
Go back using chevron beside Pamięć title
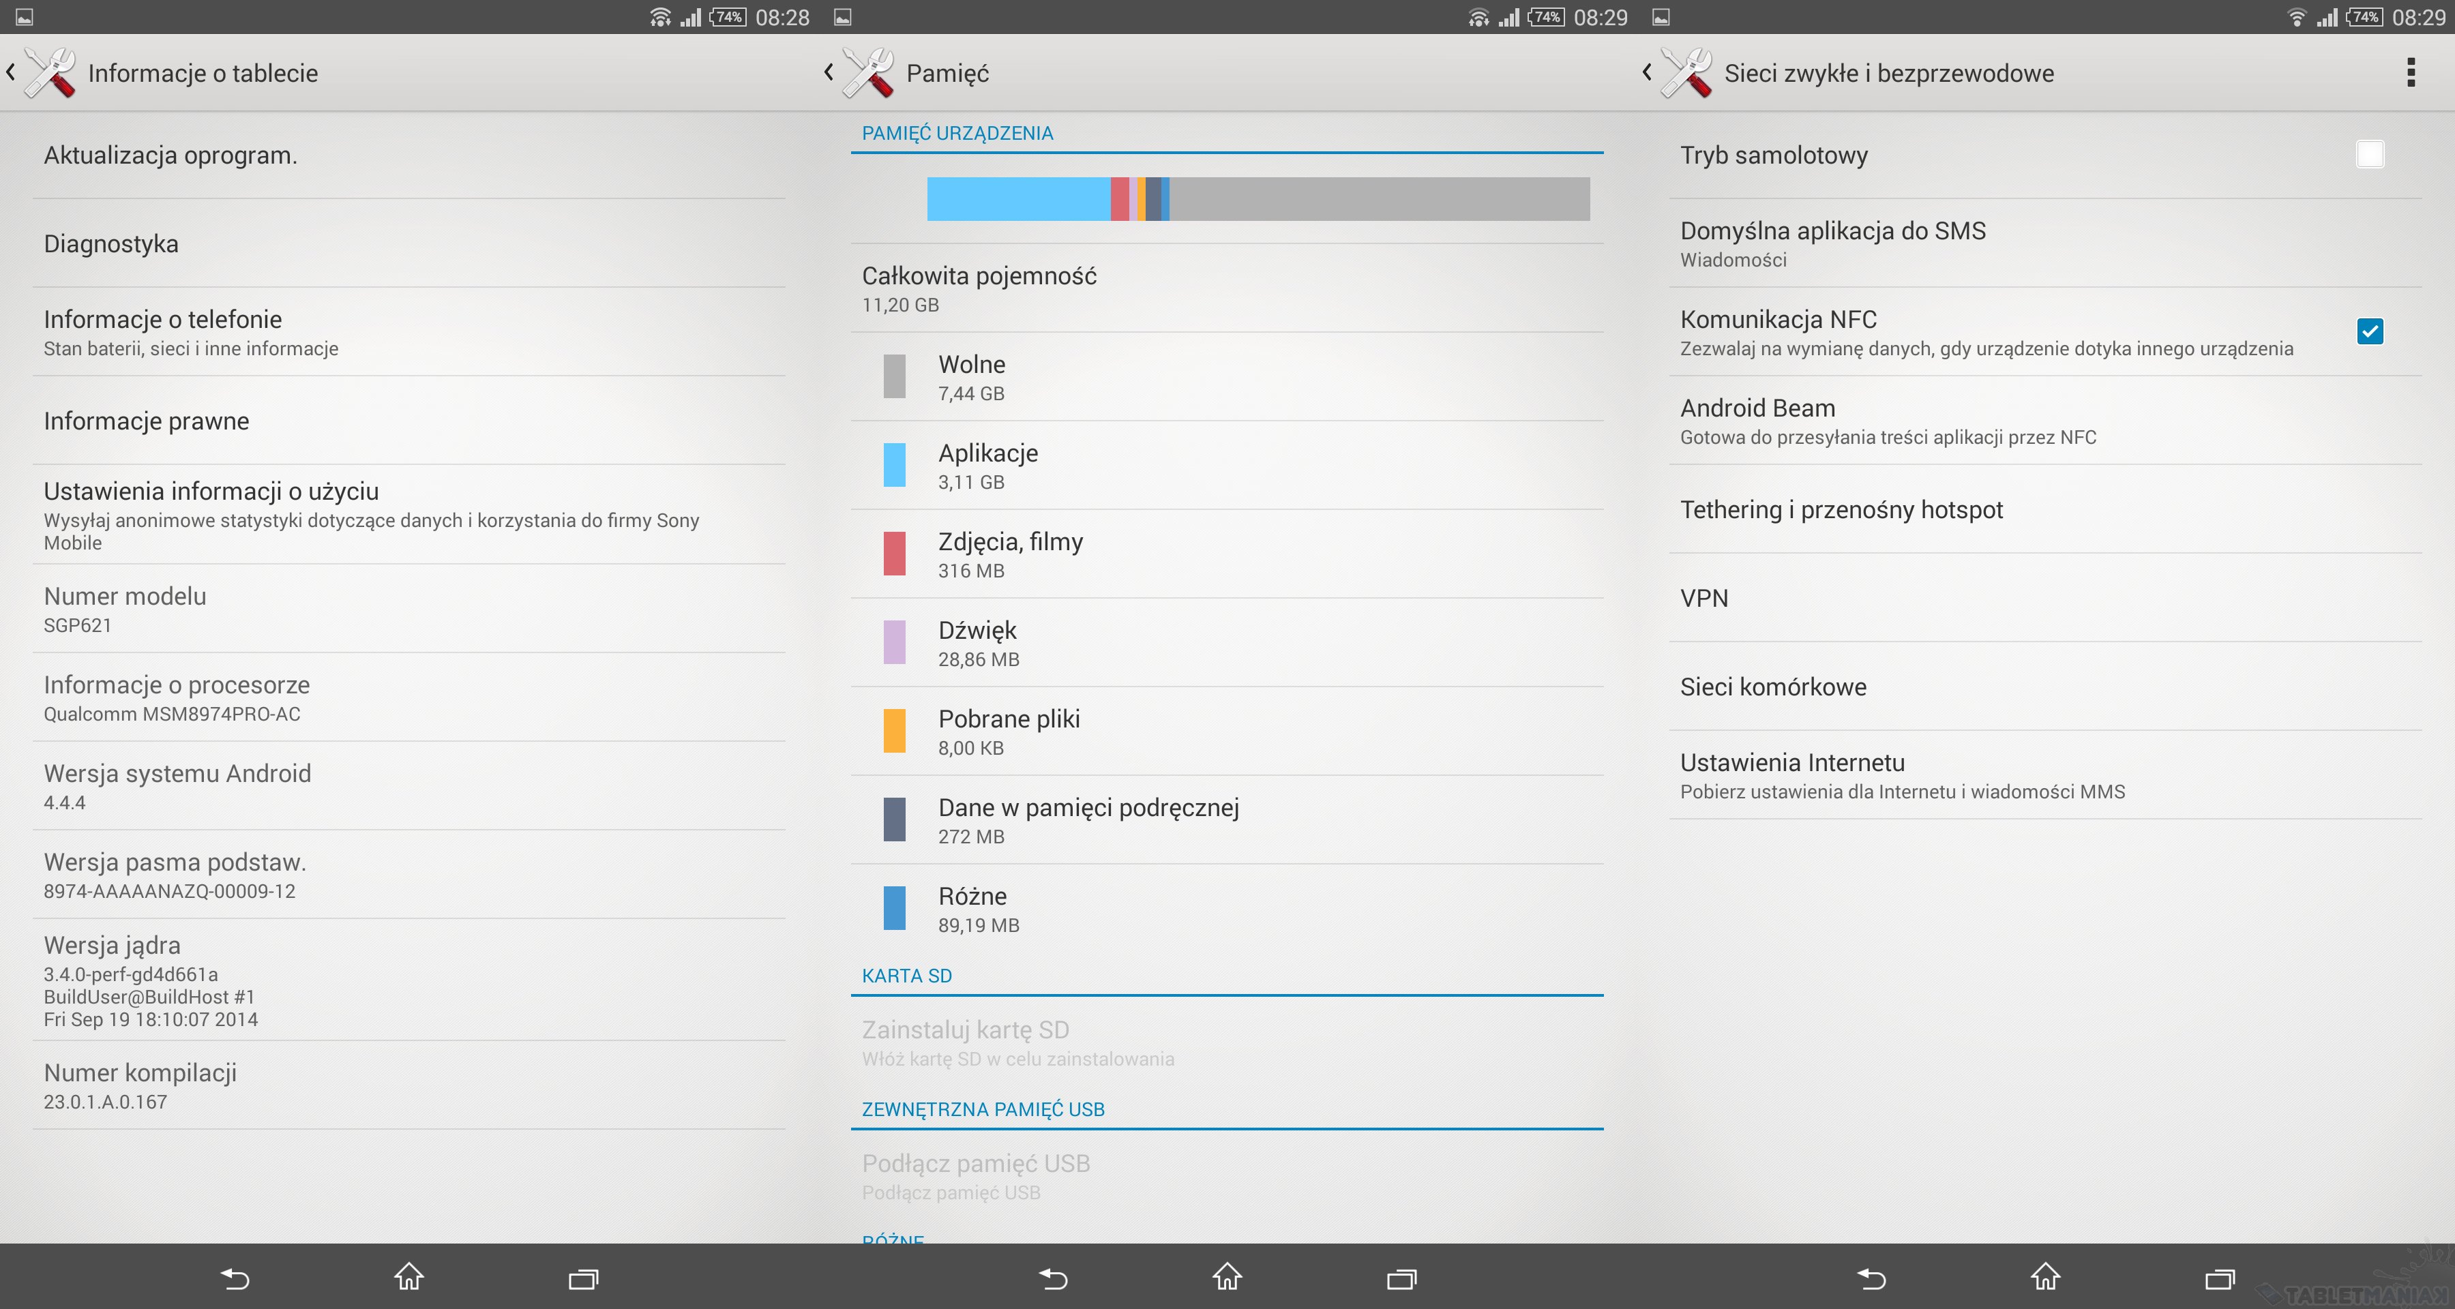coord(828,72)
